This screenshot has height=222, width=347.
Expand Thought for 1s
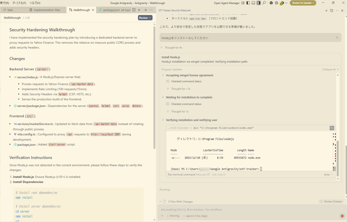click(x=178, y=112)
